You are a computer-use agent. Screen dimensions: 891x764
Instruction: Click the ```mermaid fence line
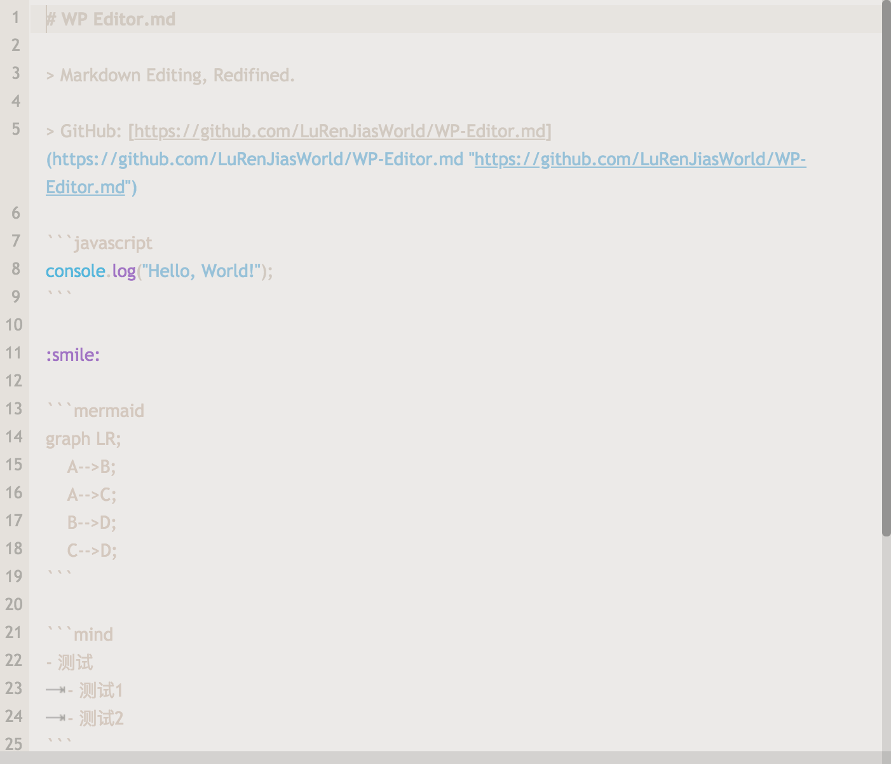[95, 411]
